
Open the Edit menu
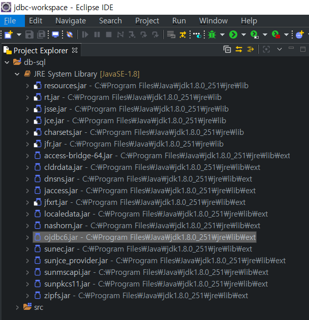[36, 21]
